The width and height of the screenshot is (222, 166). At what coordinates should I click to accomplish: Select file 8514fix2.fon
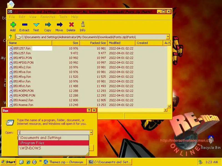point(22,67)
